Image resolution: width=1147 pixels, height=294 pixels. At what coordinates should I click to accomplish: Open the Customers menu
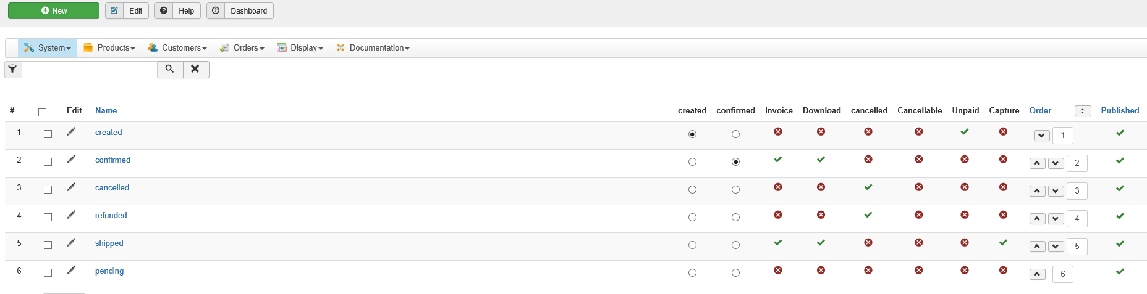177,48
